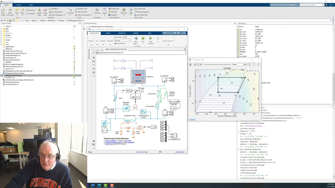The width and height of the screenshot is (335, 188).
Task: Switch to MATLAB APPS tab
Action: (x=31, y=5)
